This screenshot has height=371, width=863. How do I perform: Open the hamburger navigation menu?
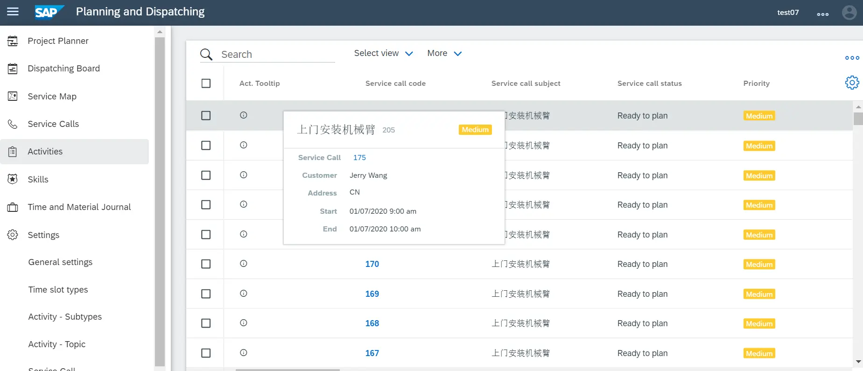[x=13, y=12]
